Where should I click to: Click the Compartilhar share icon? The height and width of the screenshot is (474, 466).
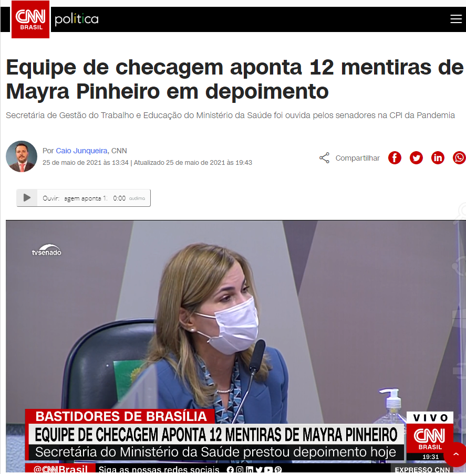[324, 158]
